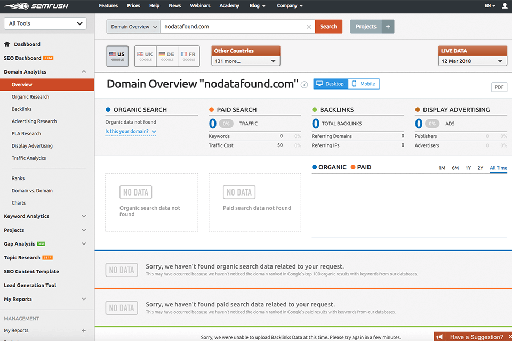512x341 pixels.
Task: Open the Company menu
Action: pyautogui.click(x=290, y=6)
